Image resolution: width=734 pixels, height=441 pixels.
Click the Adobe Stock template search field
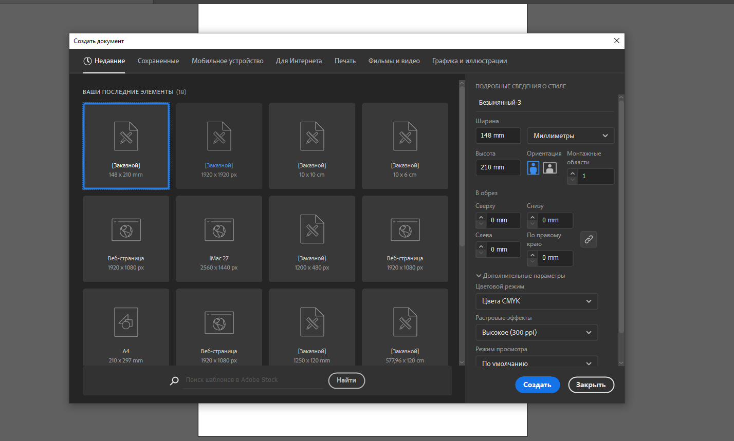click(x=253, y=380)
